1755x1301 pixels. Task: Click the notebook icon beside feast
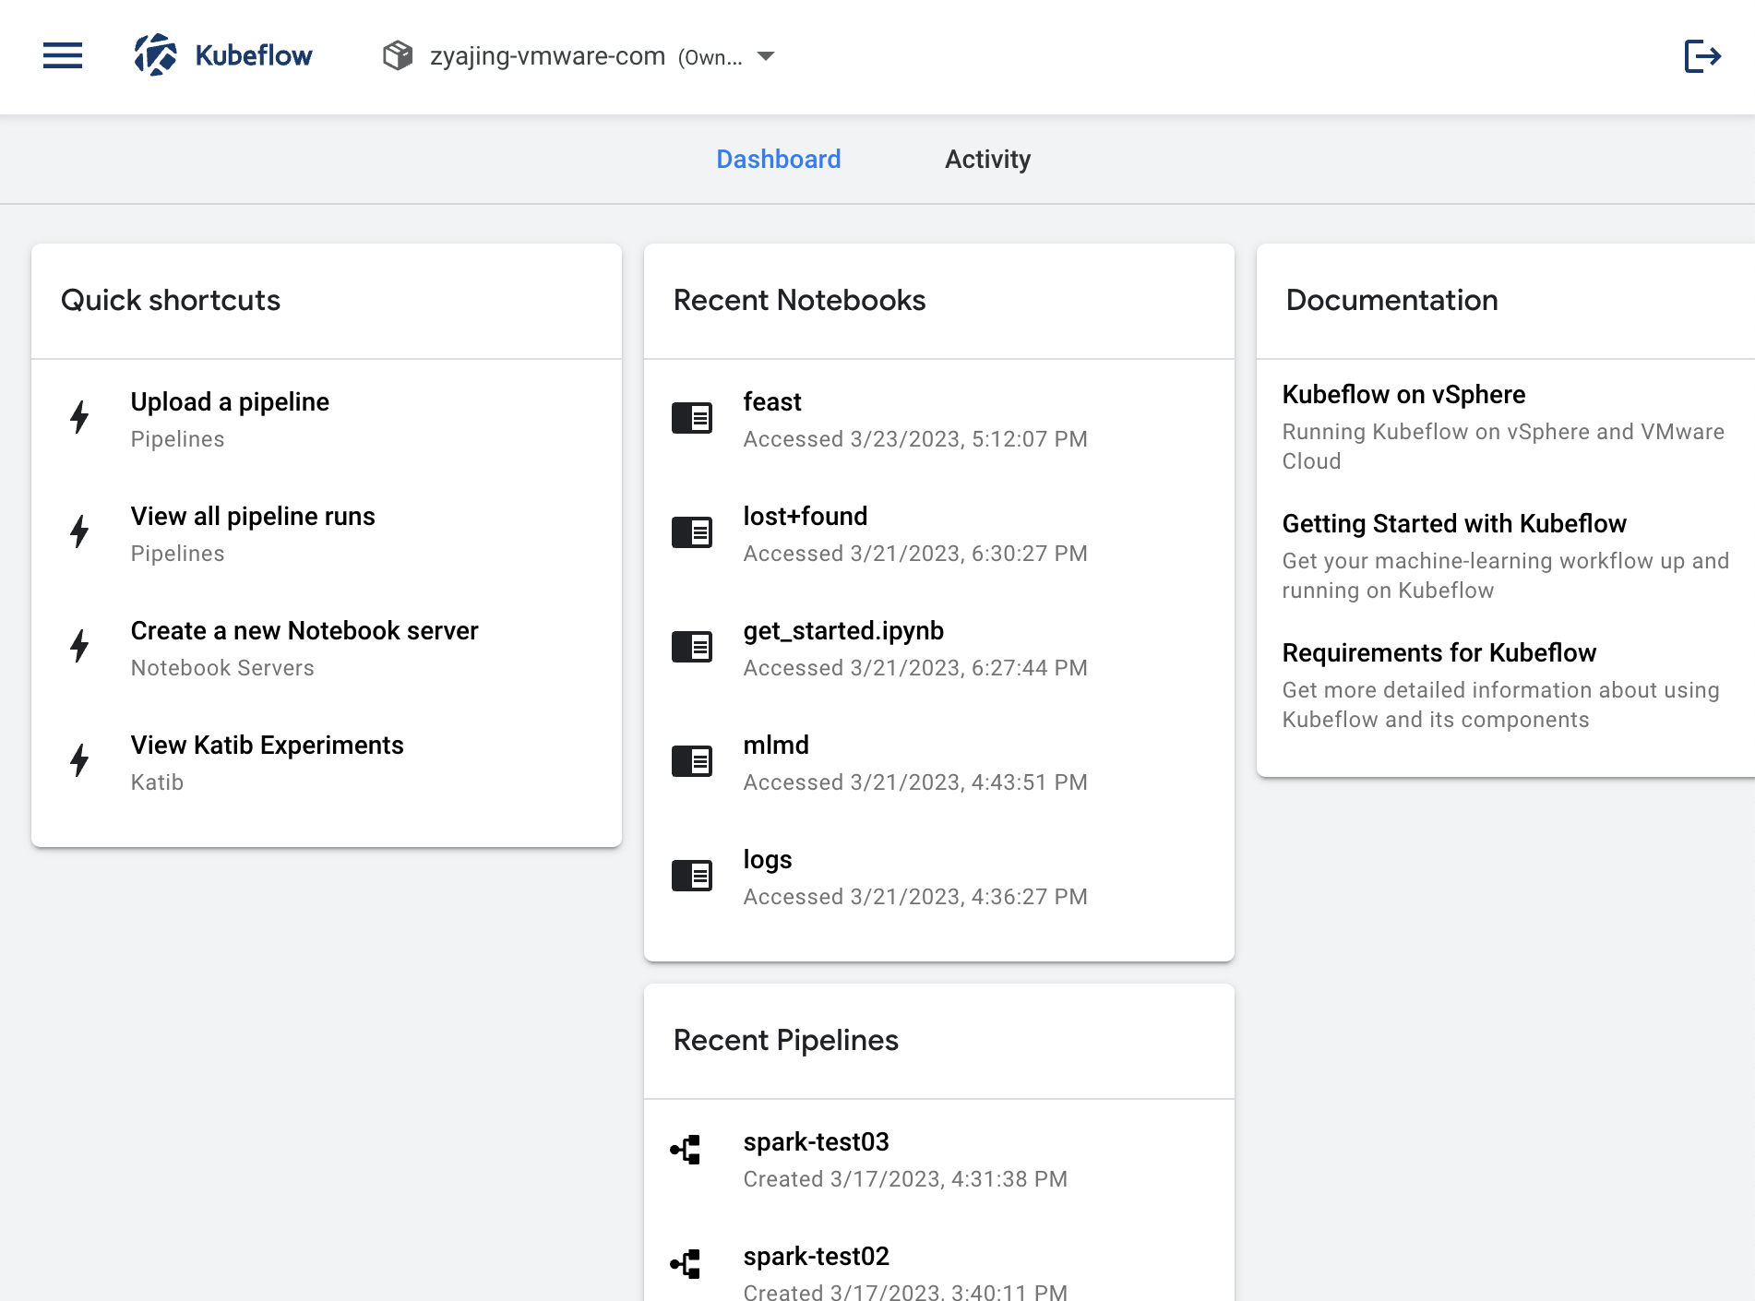point(692,418)
